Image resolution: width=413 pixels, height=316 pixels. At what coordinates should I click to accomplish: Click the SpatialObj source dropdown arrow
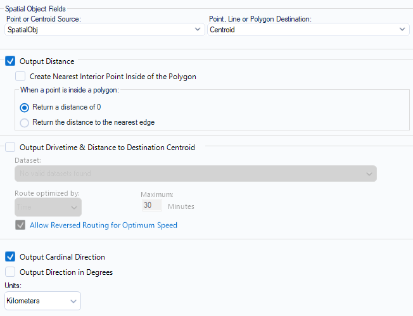pos(198,29)
